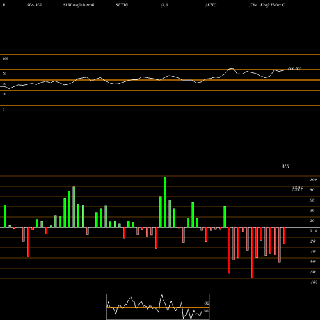320x320 pixels.
Task: Click the '-20' label on MR axis
Action: point(312,241)
